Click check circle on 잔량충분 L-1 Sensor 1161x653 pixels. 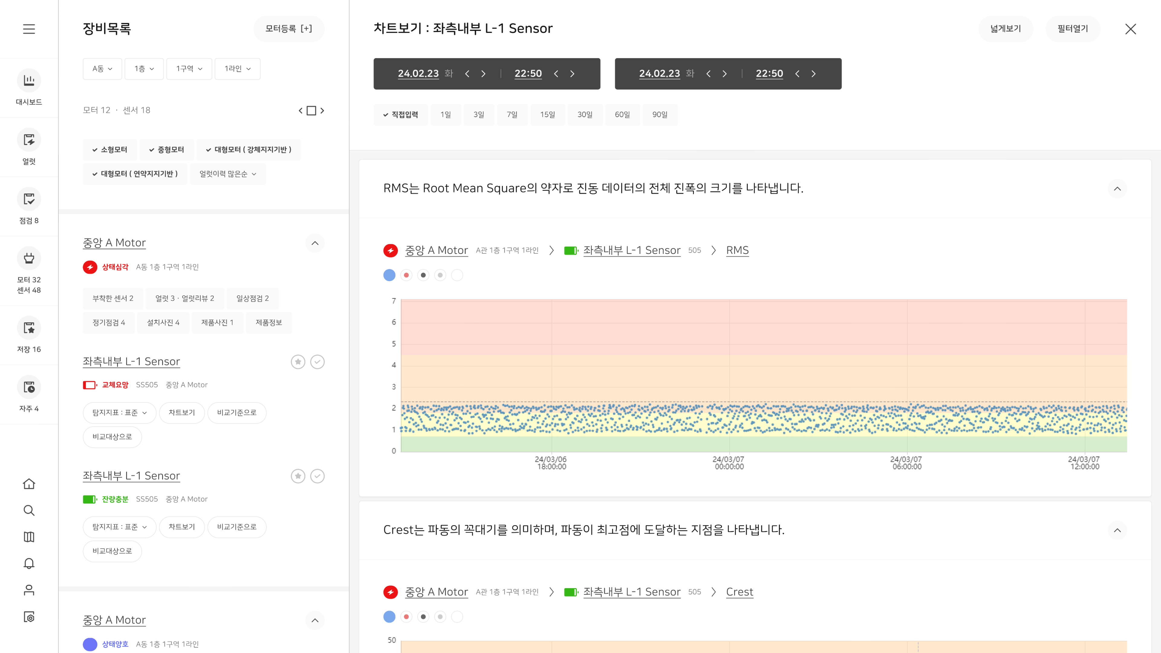[318, 476]
